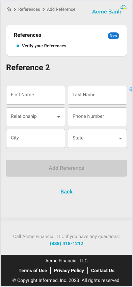Click the Acme Bank logo
Viewport: 133px width, 287px height.
coord(109,10)
